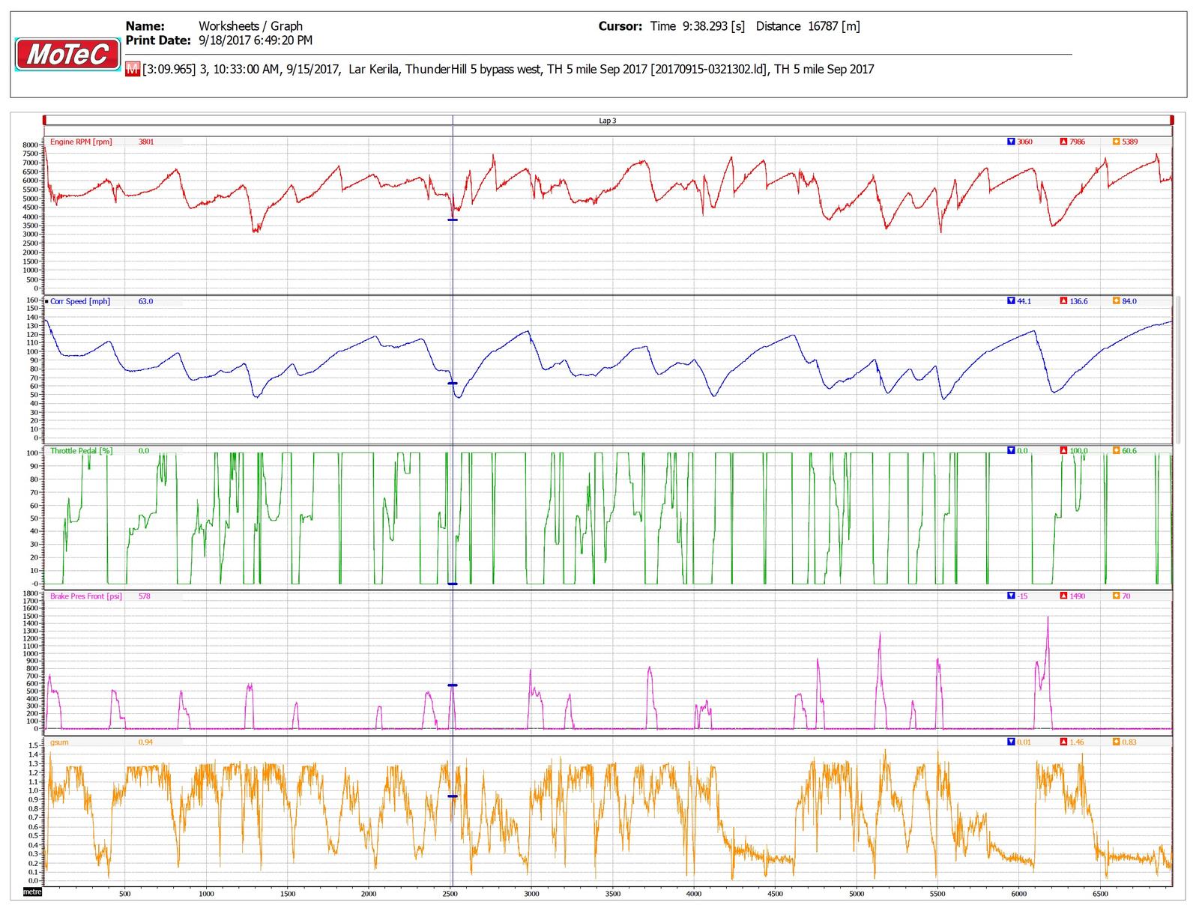
Task: Select the Throttle Pedal [%] channel label
Action: click(81, 451)
